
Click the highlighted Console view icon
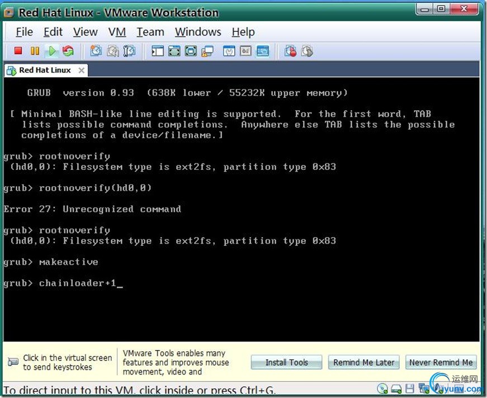pyautogui.click(x=263, y=51)
